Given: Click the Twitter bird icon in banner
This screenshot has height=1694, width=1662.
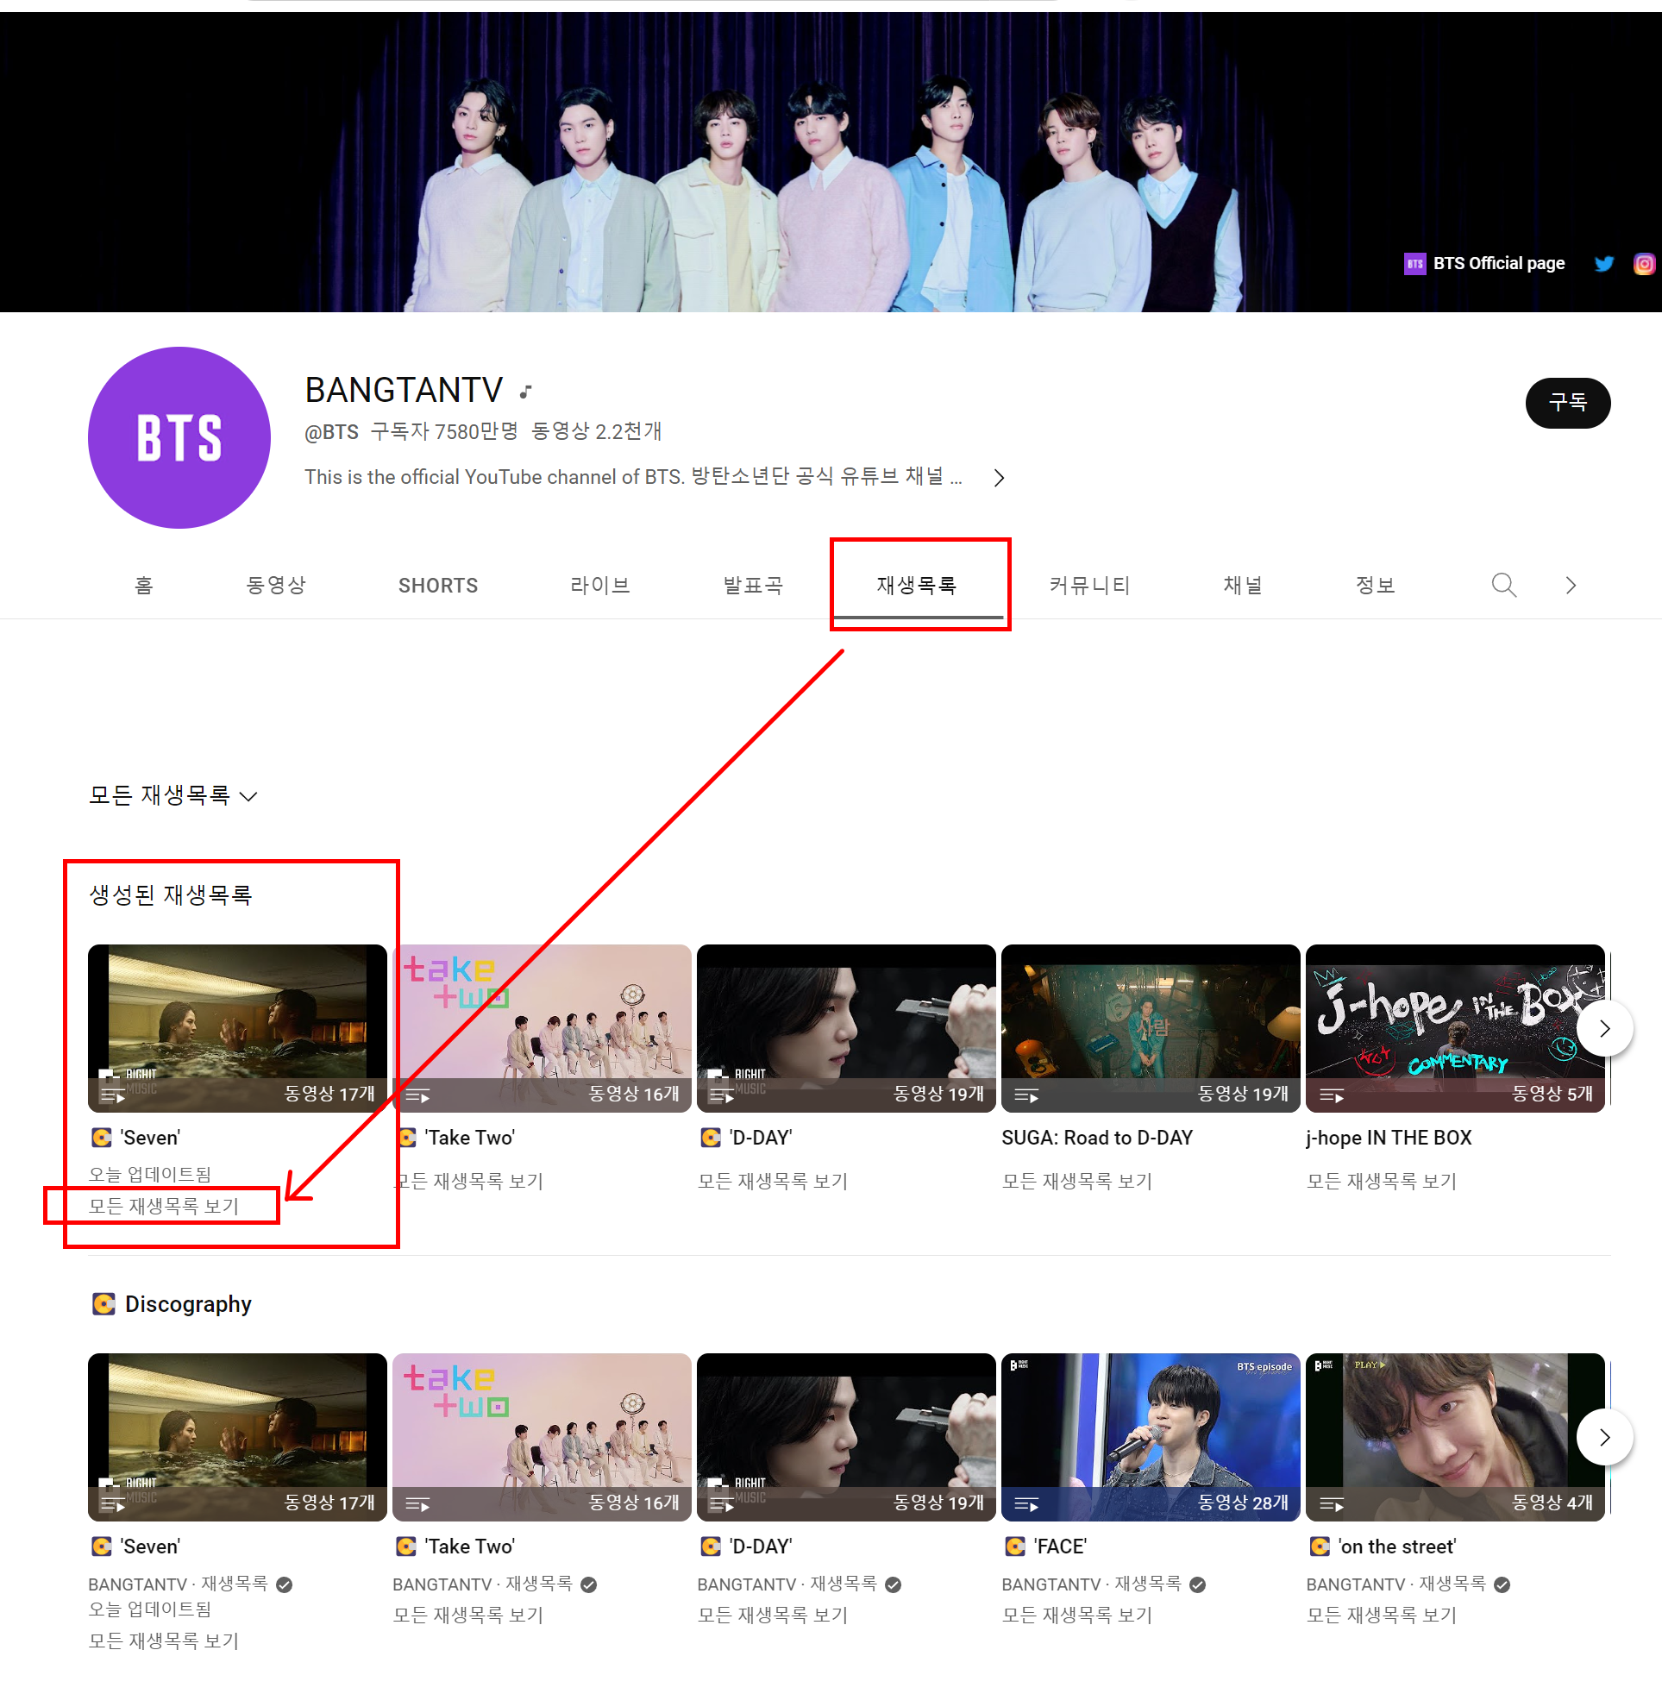Looking at the screenshot, I should 1603,264.
